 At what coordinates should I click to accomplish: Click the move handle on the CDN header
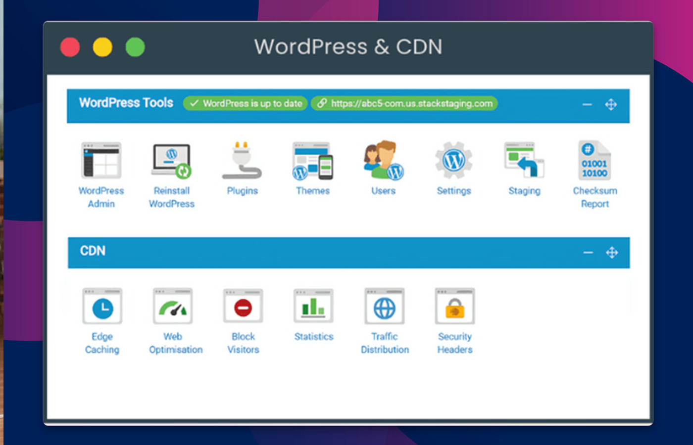pos(612,252)
